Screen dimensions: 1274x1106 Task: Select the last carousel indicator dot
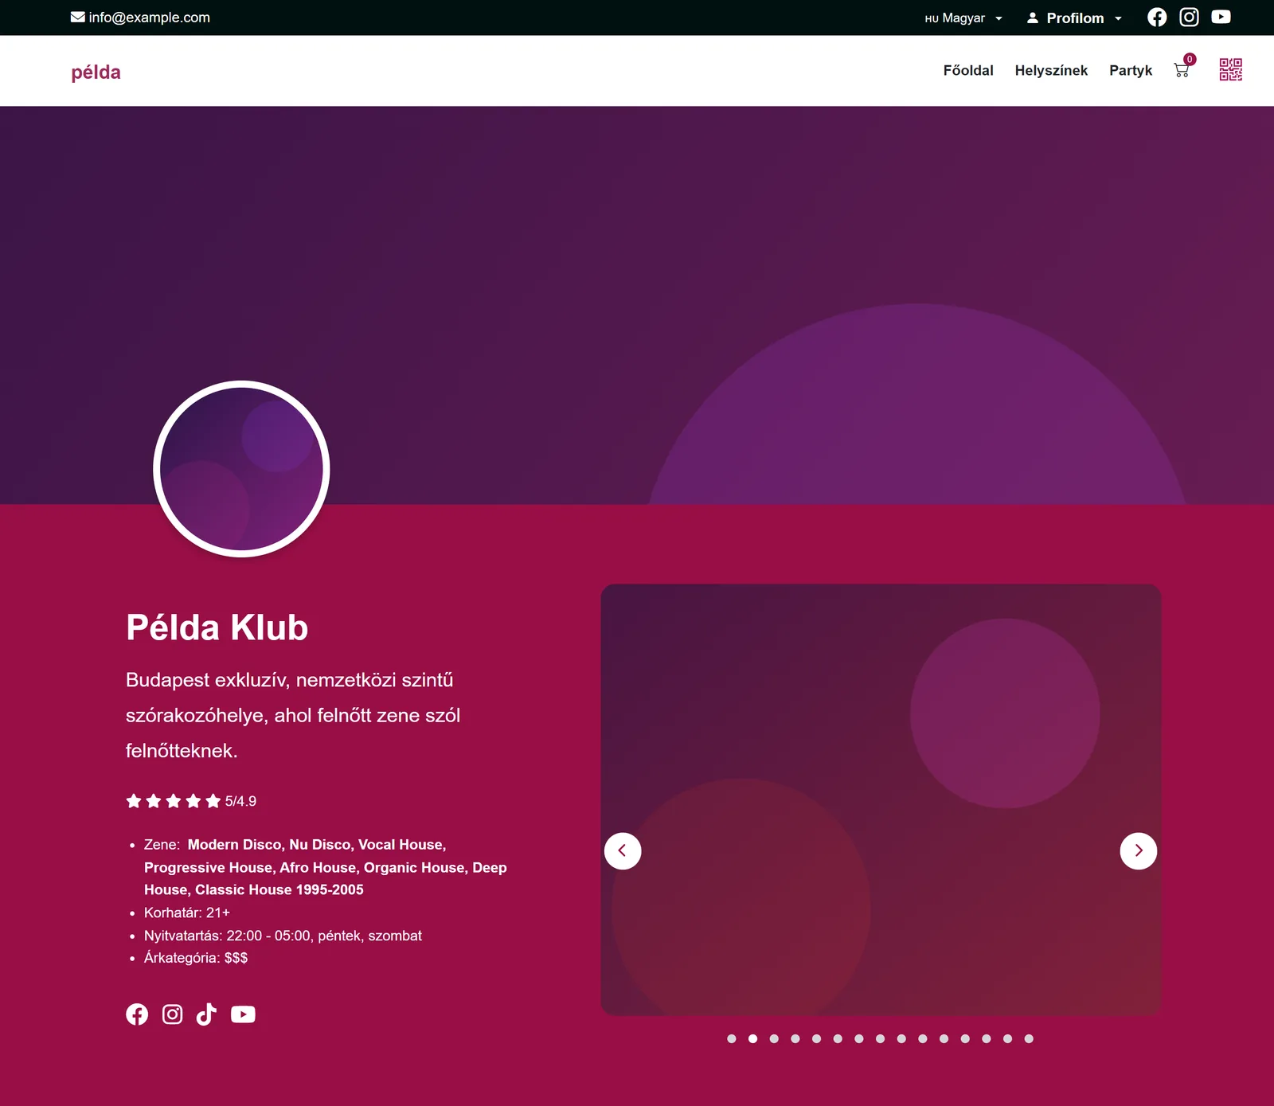(1029, 1038)
